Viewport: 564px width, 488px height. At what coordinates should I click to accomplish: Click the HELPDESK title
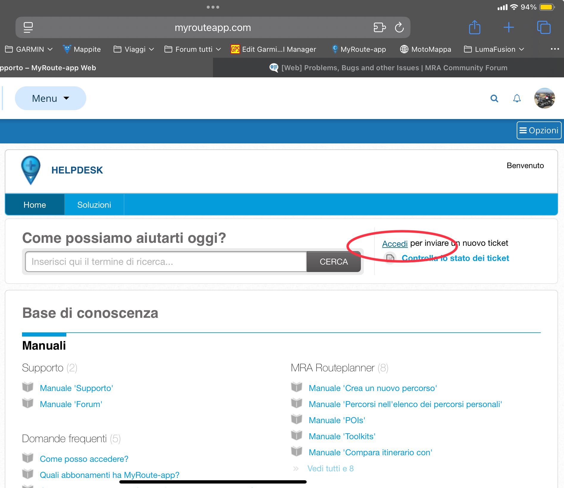[77, 170]
